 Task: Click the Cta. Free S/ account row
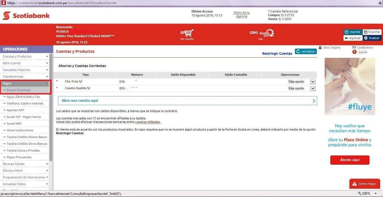(185, 82)
